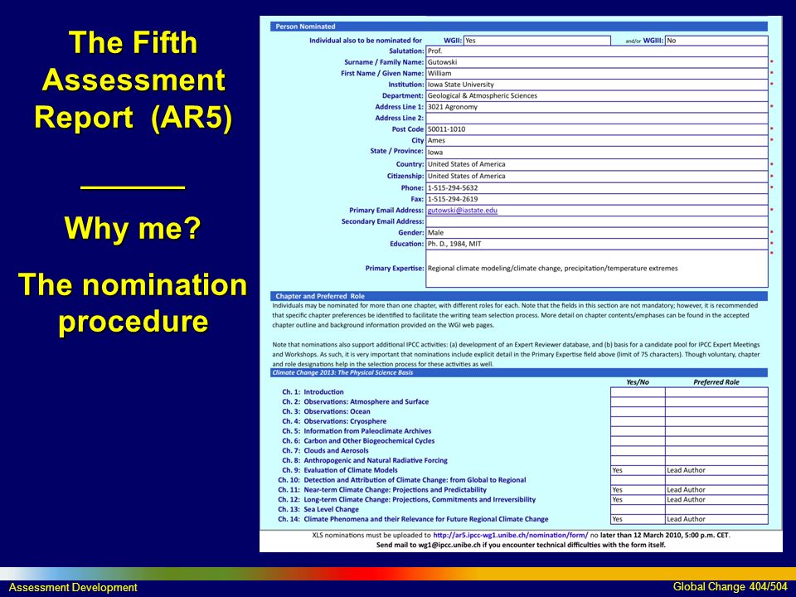Click the empty Address Line 2 field
Image resolution: width=796 pixels, height=597 pixels.
[596, 119]
